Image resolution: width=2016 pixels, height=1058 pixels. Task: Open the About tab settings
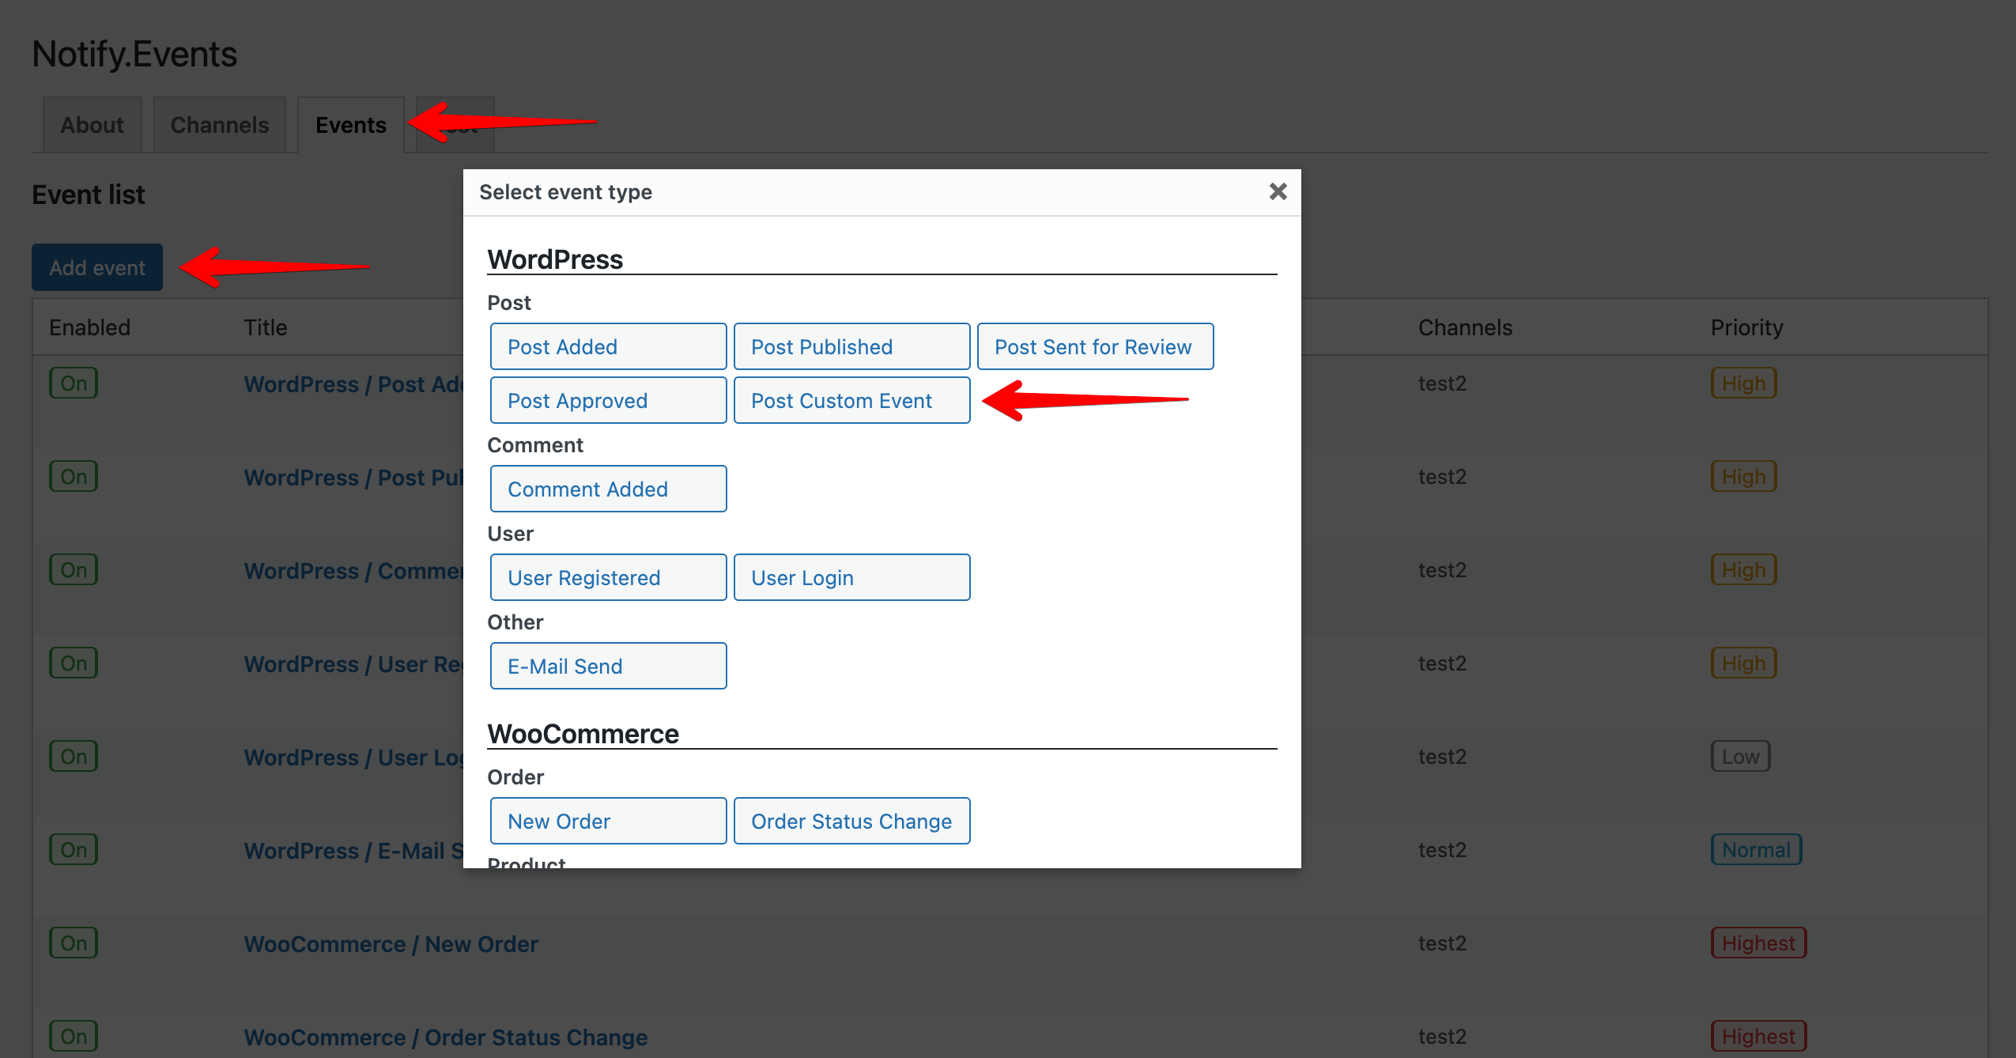point(91,124)
